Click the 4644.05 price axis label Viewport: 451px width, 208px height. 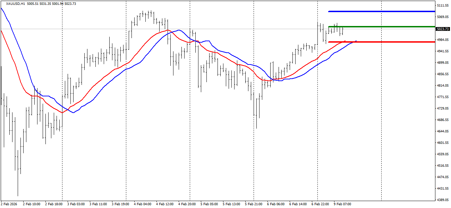pyautogui.click(x=443, y=131)
